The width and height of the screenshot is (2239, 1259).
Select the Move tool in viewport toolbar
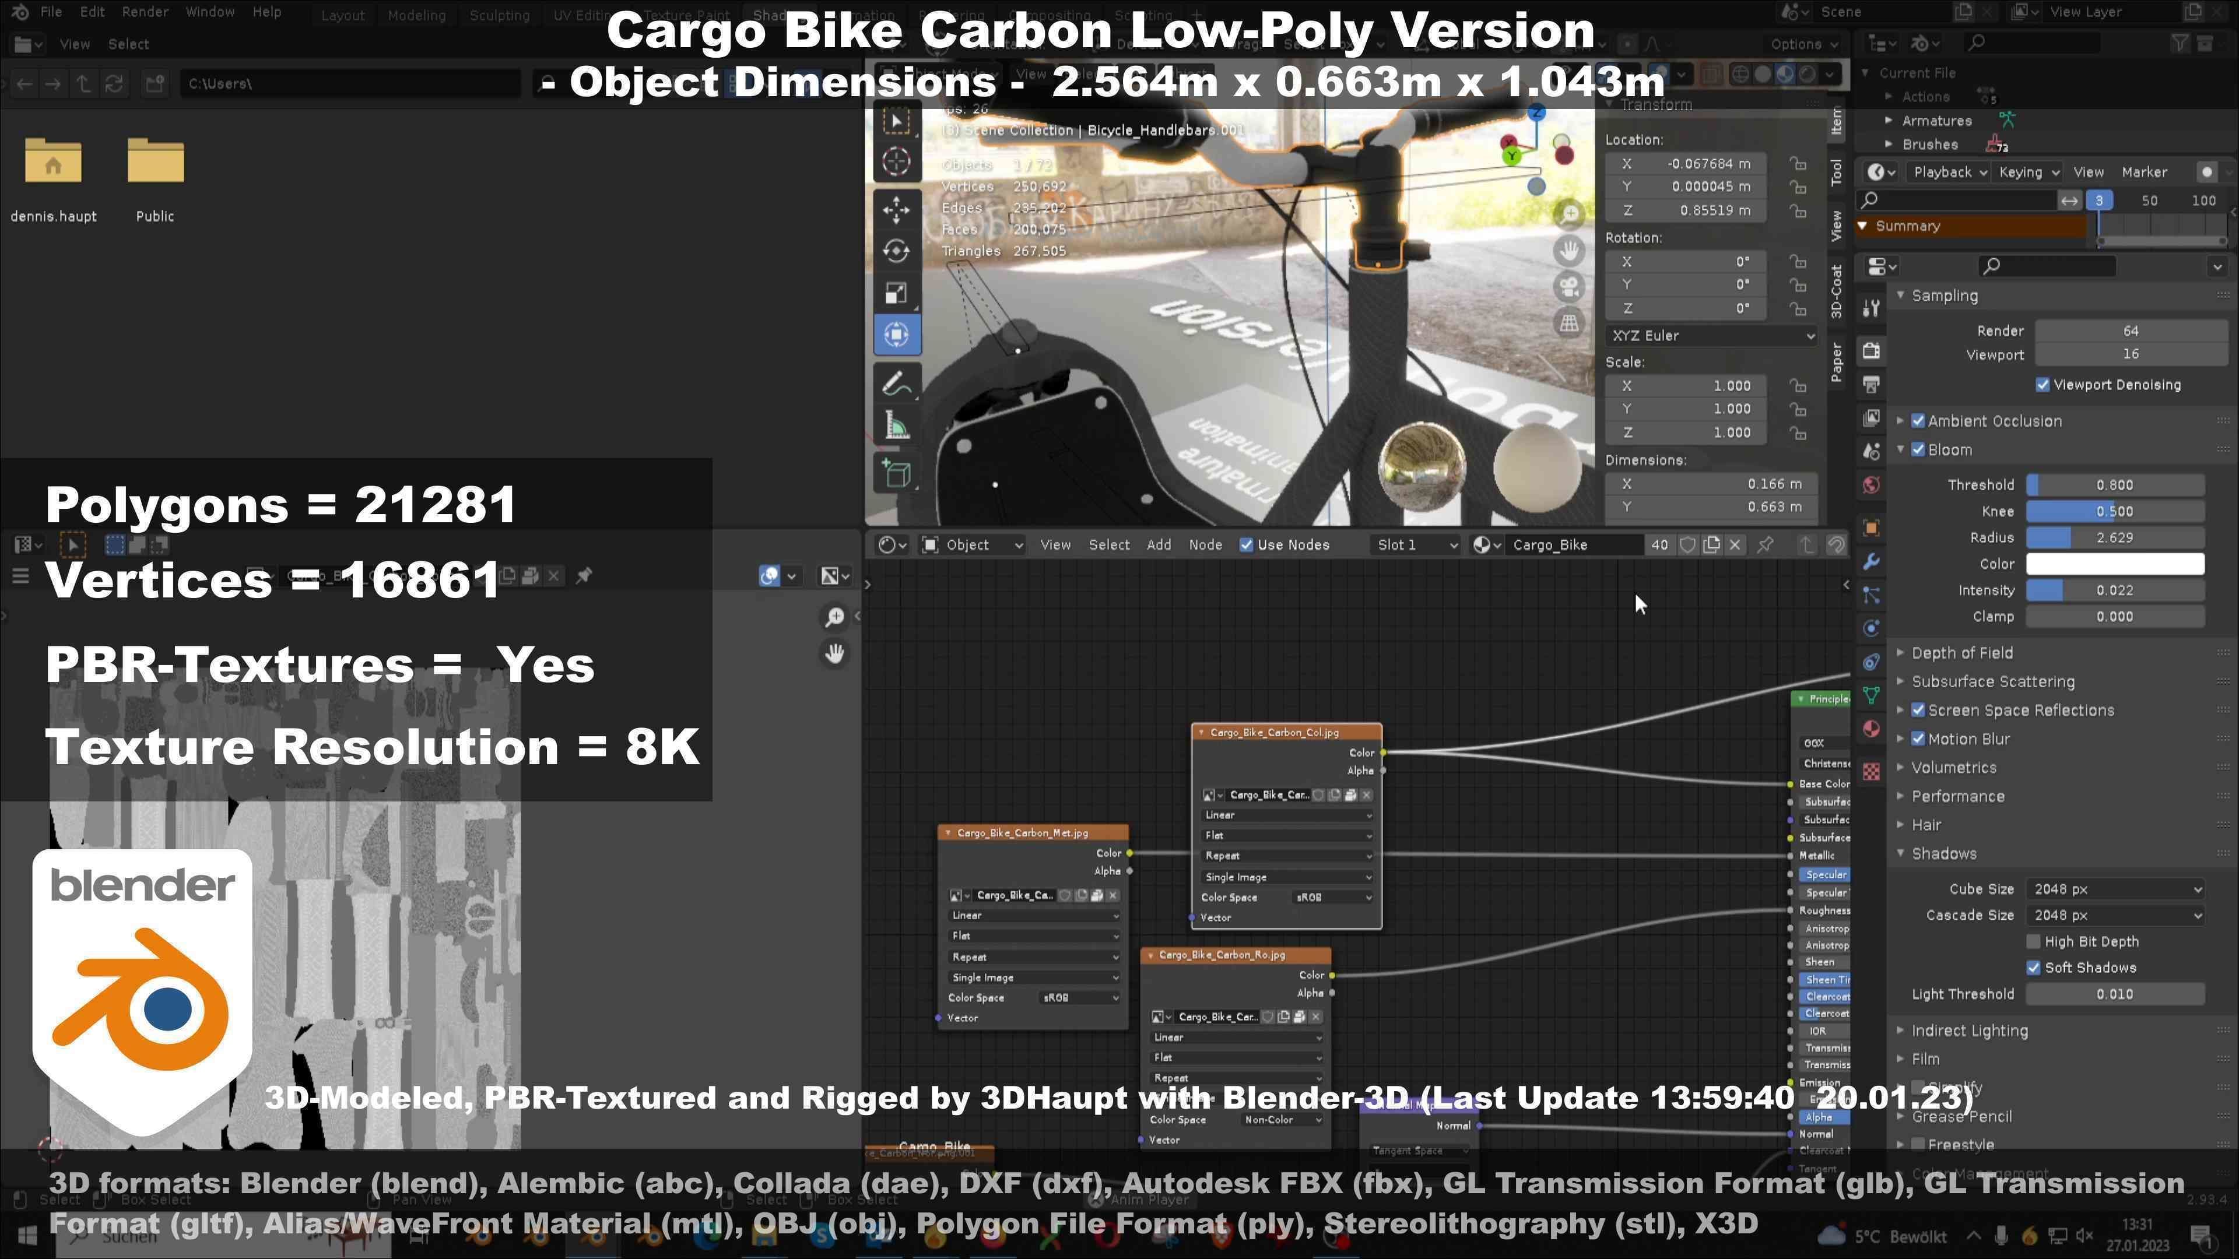pos(896,209)
